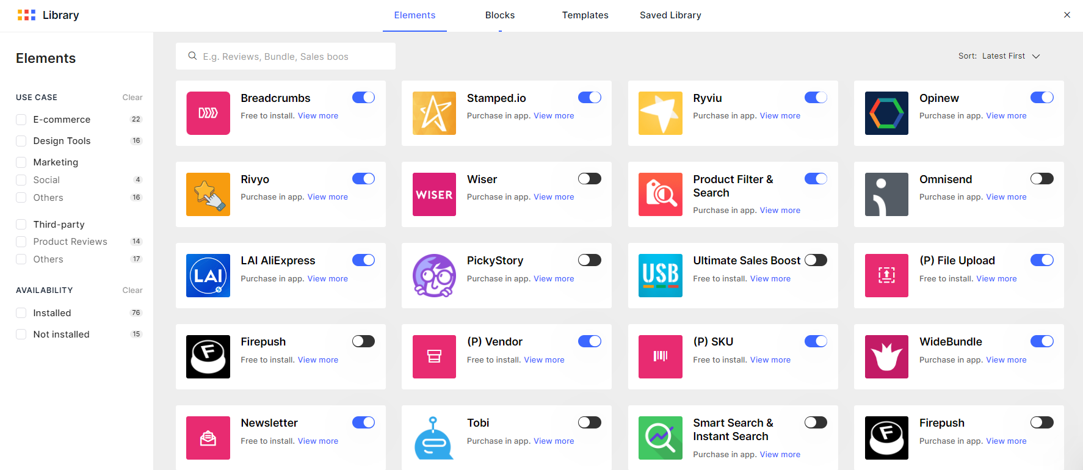Click the Newsletter envelope icon
Screen dimensions: 1083x470
[x=208, y=438]
